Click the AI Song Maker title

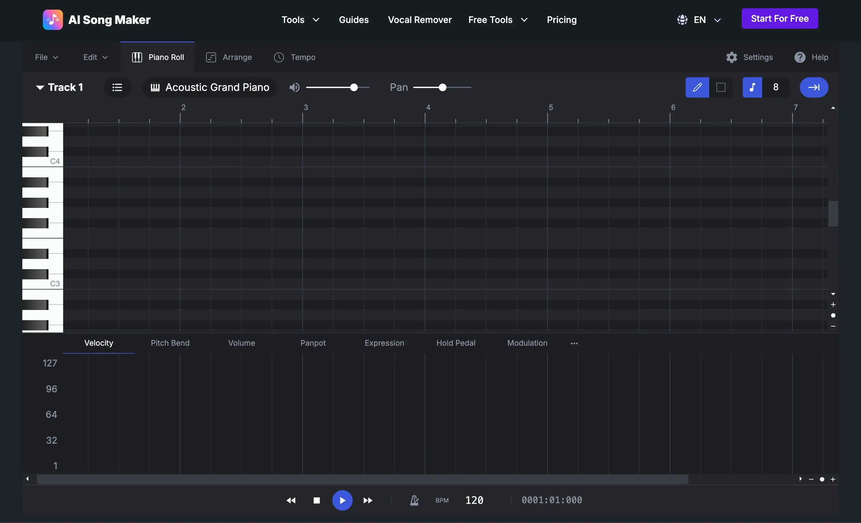pos(109,20)
